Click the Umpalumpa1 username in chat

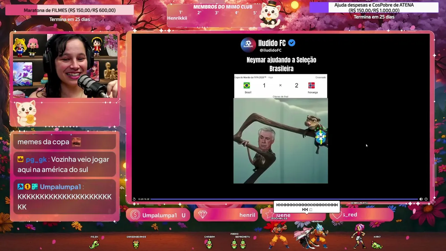60,187
